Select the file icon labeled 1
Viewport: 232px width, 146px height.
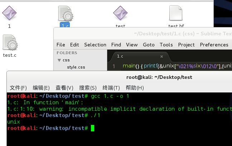point(9,14)
